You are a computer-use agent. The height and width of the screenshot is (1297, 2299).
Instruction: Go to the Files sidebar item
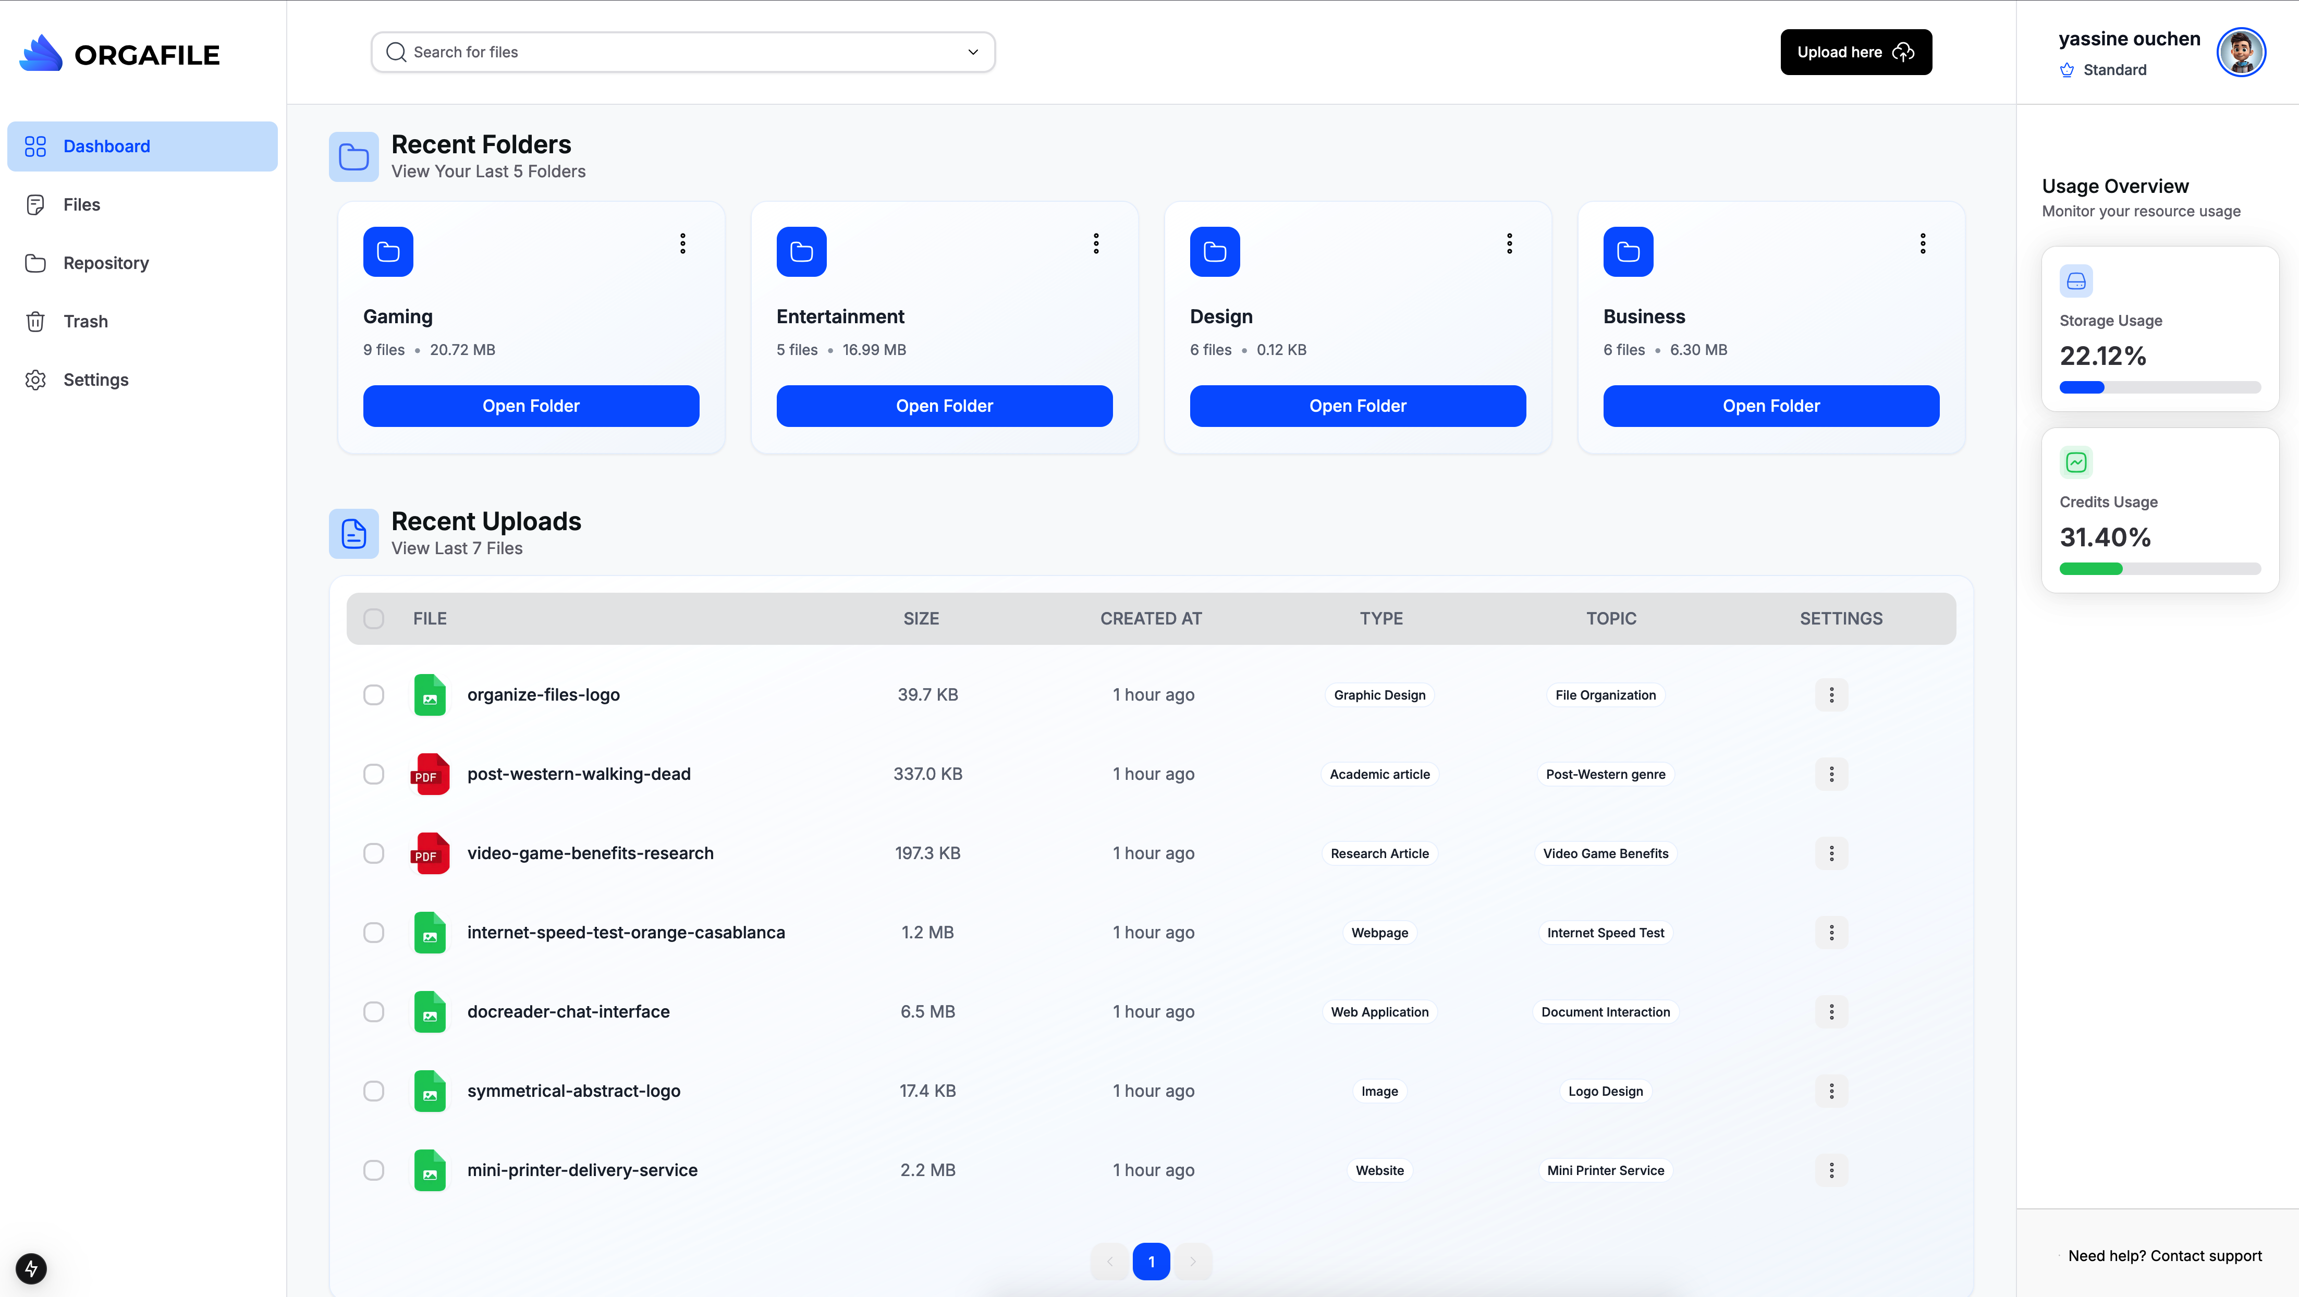tap(81, 204)
